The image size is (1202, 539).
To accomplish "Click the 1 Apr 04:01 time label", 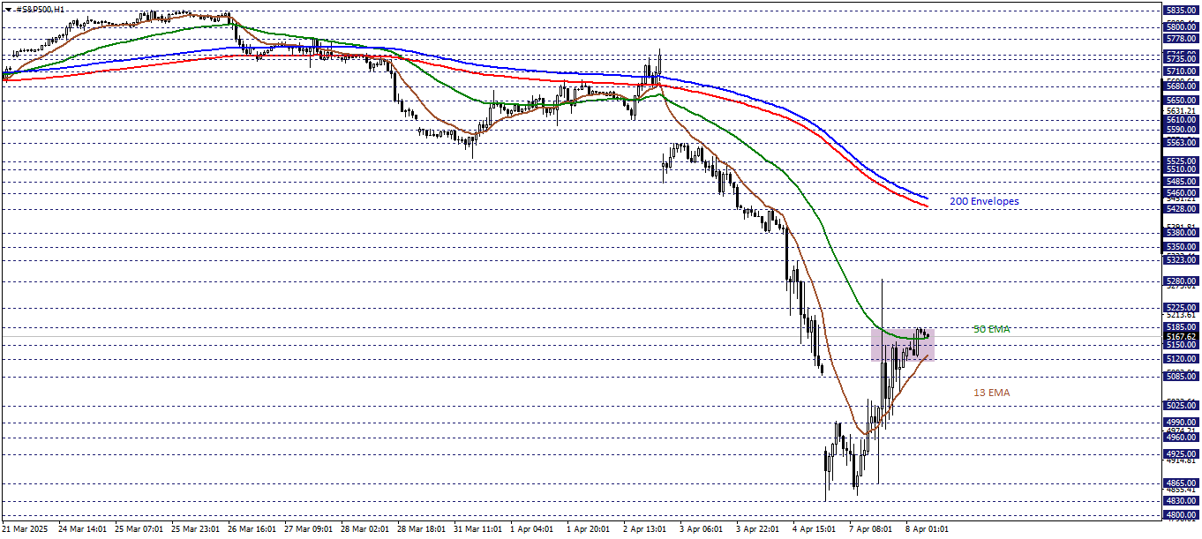I will [532, 529].
